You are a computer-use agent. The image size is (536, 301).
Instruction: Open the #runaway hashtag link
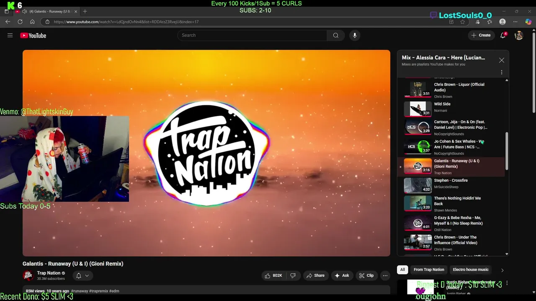pos(80,291)
